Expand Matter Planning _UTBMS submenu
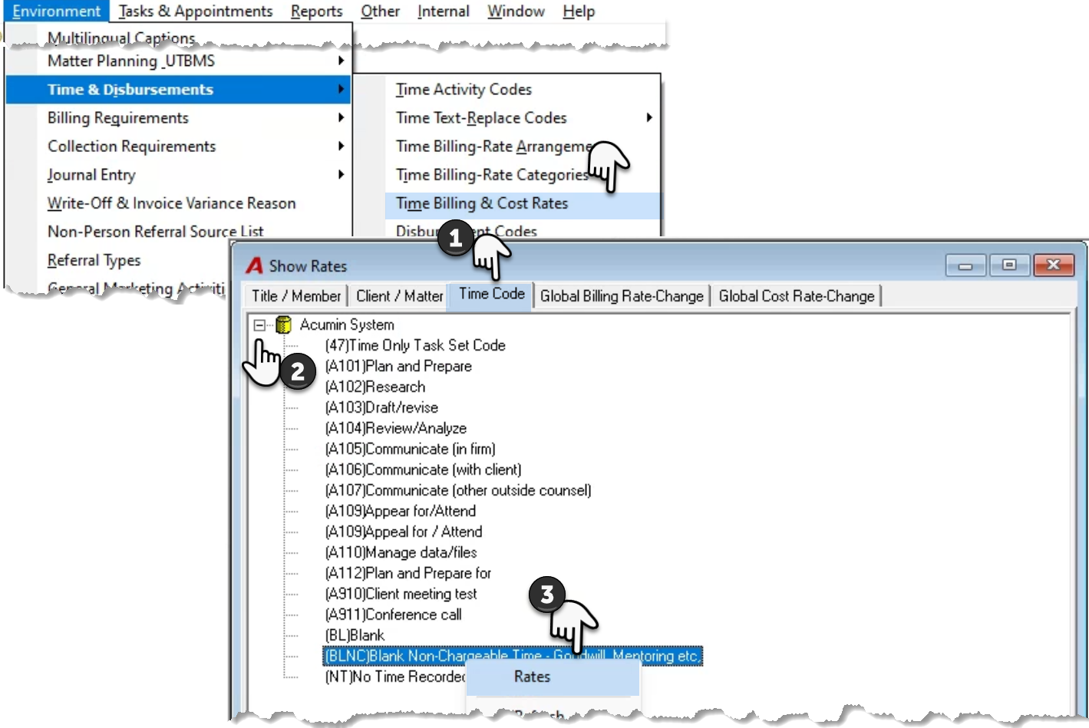 tap(178, 61)
